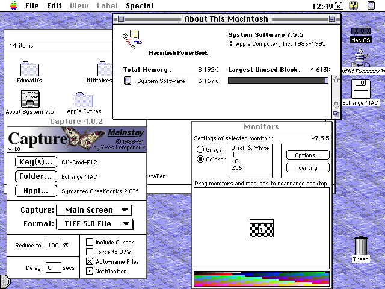The height and width of the screenshot is (289, 385).
Task: Click the About window scroll down arrow
Action: coord(336,105)
